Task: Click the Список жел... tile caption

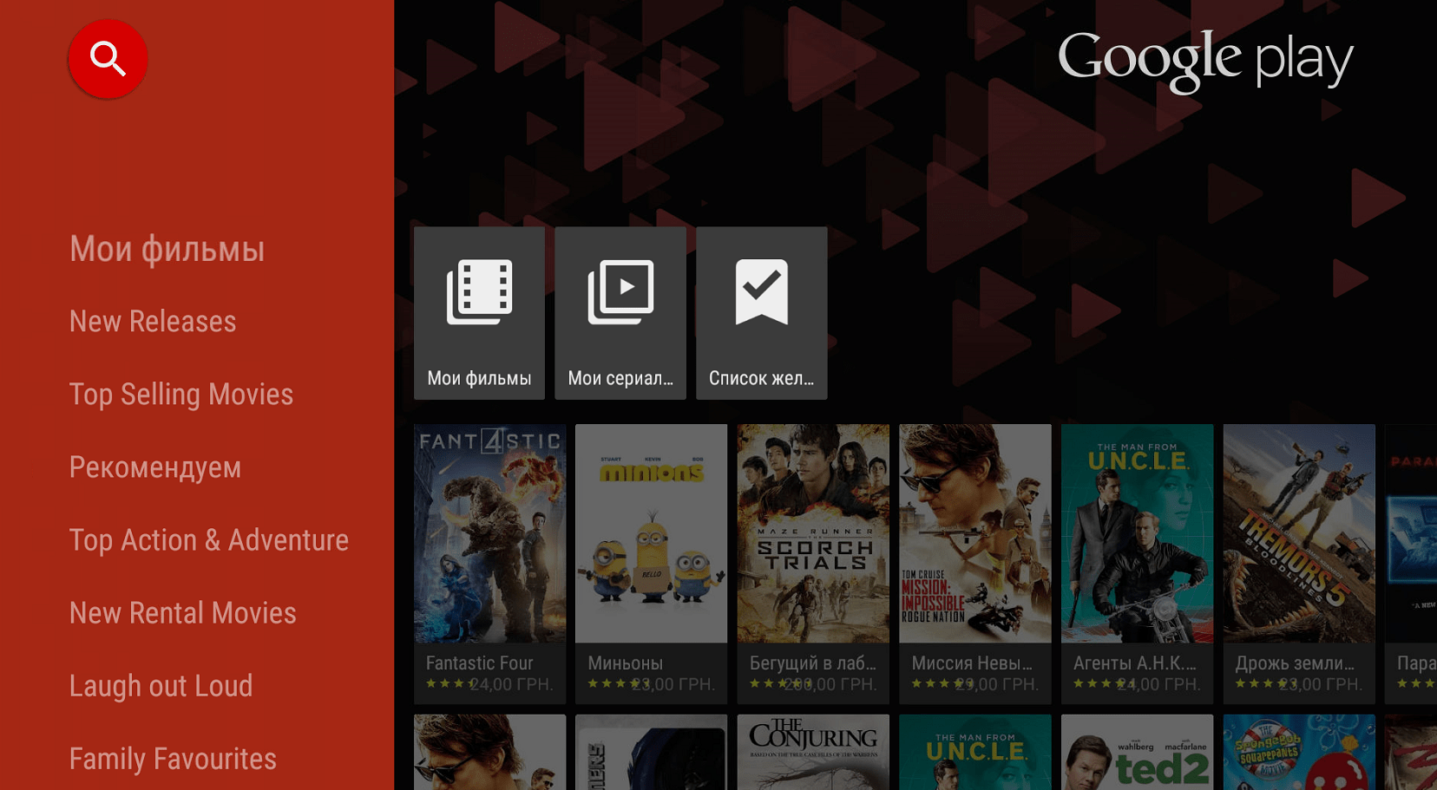Action: pos(762,378)
